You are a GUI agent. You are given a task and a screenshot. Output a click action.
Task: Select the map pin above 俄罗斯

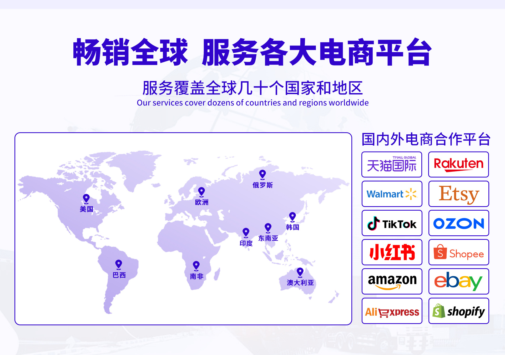pyautogui.click(x=262, y=175)
